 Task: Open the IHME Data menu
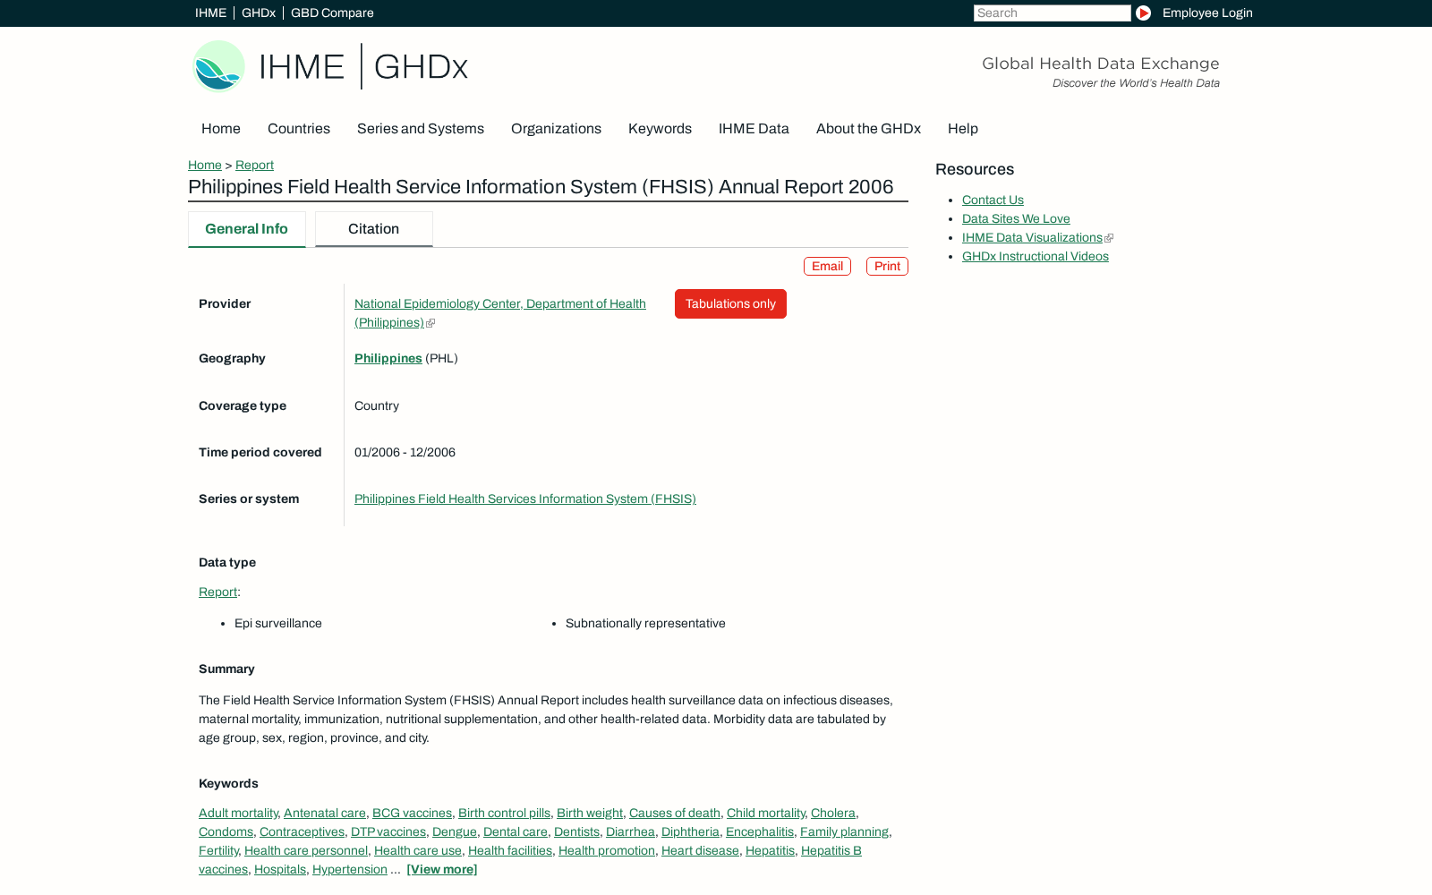click(x=754, y=129)
